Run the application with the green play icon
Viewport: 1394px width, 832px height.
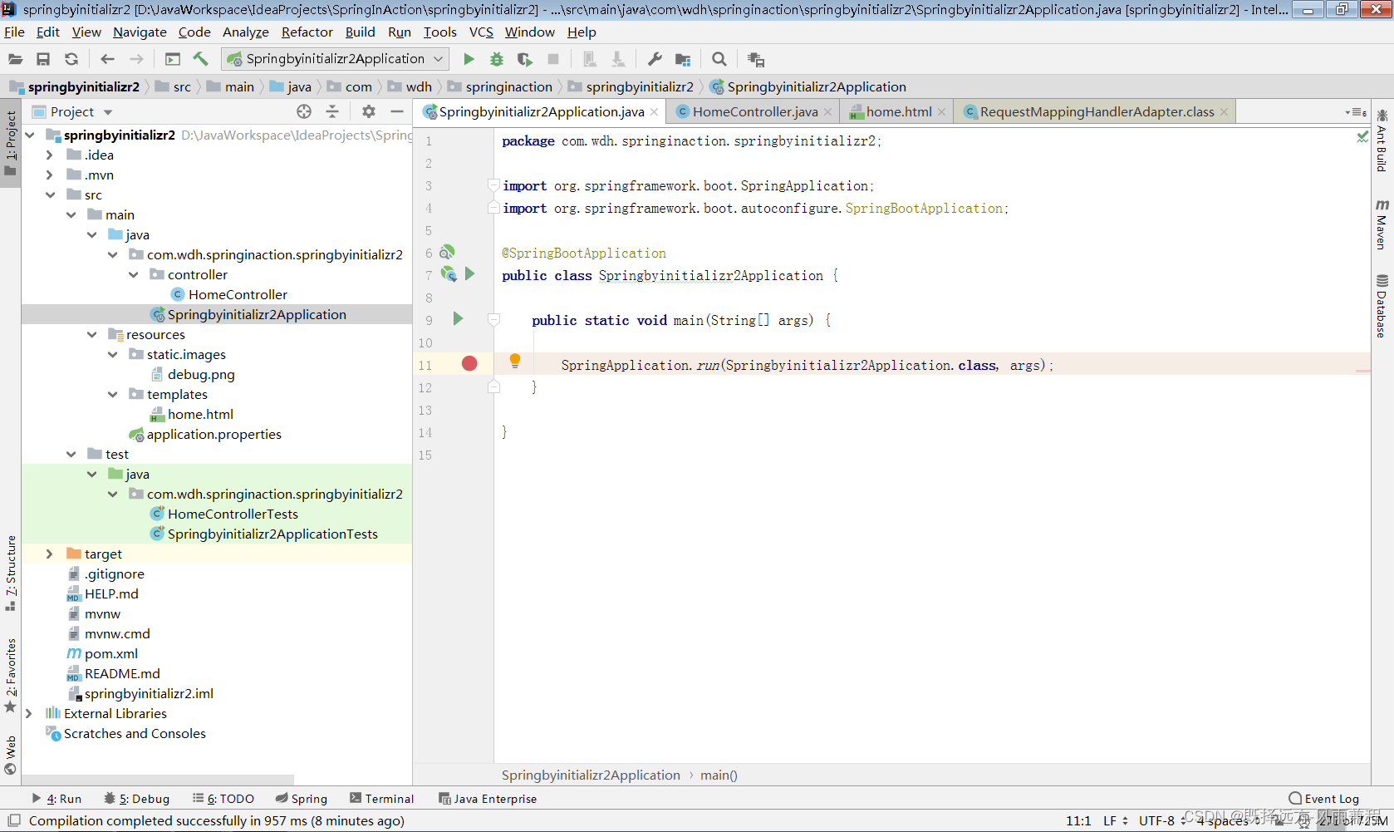point(469,59)
